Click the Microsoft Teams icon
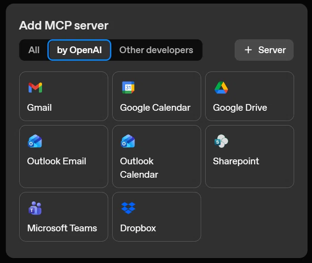 pos(35,208)
